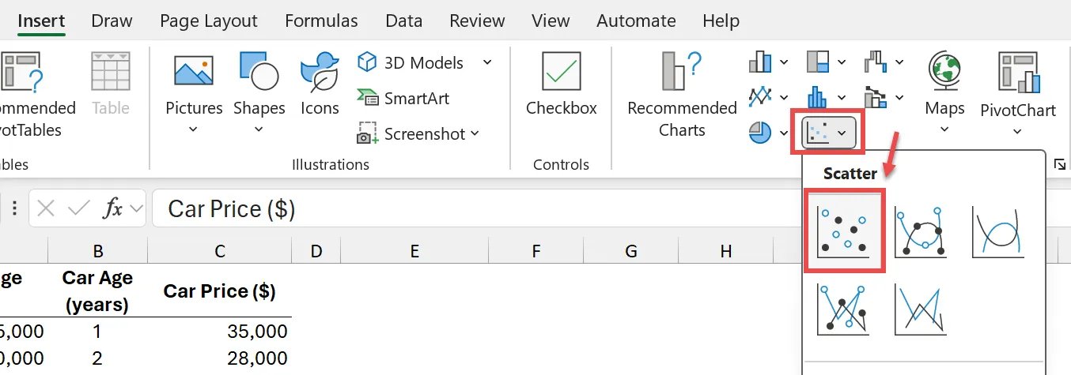Select column C header
Screen dimensions: 1071x375
(x=219, y=252)
